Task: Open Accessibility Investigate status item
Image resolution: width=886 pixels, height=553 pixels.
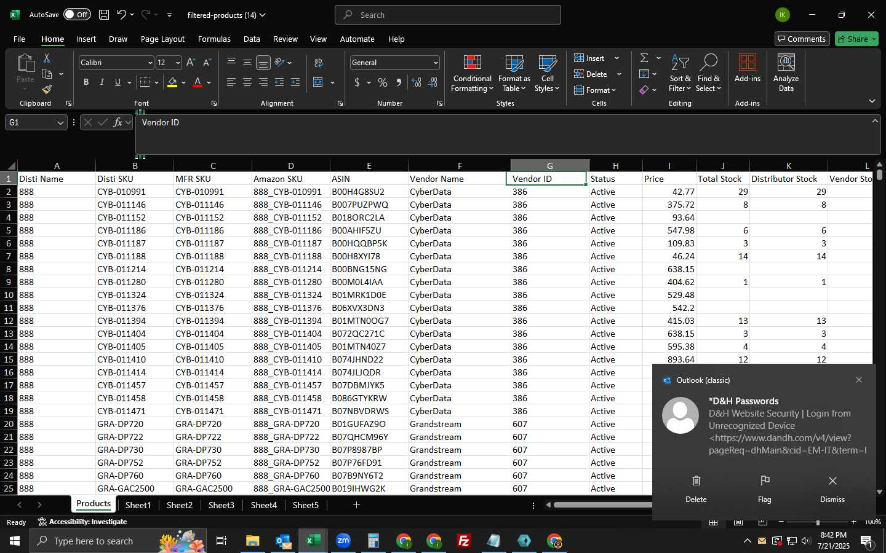Action: tap(82, 522)
